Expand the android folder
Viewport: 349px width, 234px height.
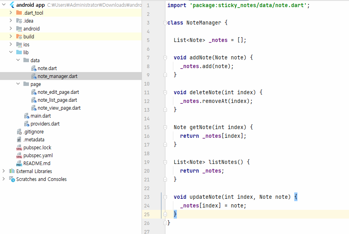coord(11,29)
